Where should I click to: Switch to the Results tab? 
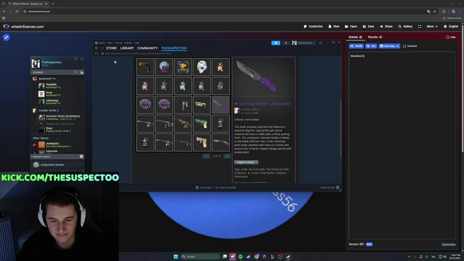click(x=375, y=37)
